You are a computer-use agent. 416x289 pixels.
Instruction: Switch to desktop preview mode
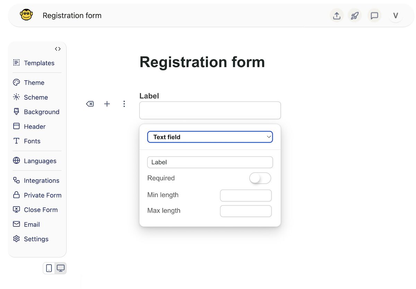pyautogui.click(x=61, y=268)
